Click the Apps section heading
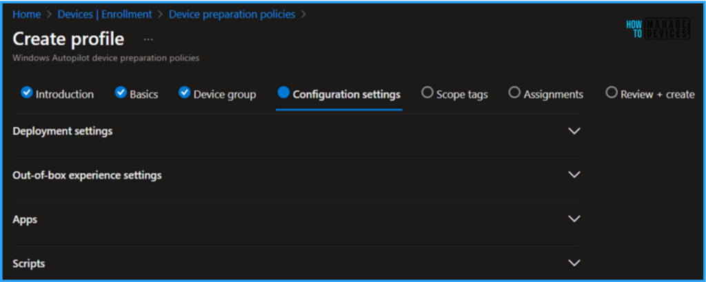This screenshot has height=282, width=706. (x=25, y=219)
